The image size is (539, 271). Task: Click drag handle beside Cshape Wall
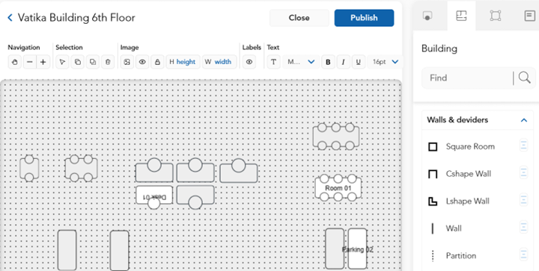click(523, 172)
